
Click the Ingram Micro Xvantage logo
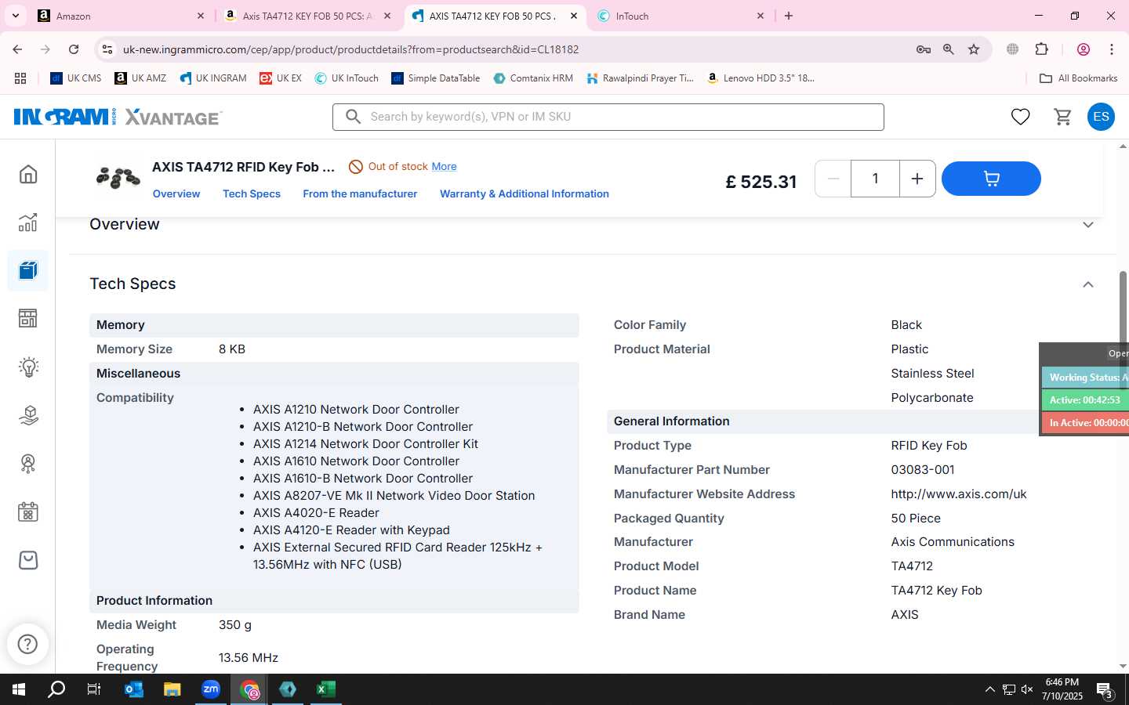[118, 117]
